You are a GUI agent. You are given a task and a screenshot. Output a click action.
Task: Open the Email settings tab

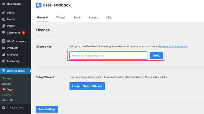click(x=77, y=17)
